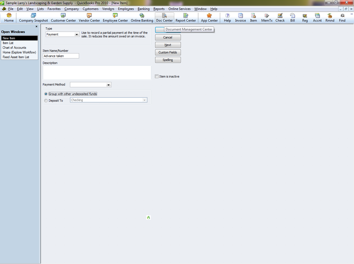Open the Rmnd reminders icon
354x264 pixels.
point(330,18)
